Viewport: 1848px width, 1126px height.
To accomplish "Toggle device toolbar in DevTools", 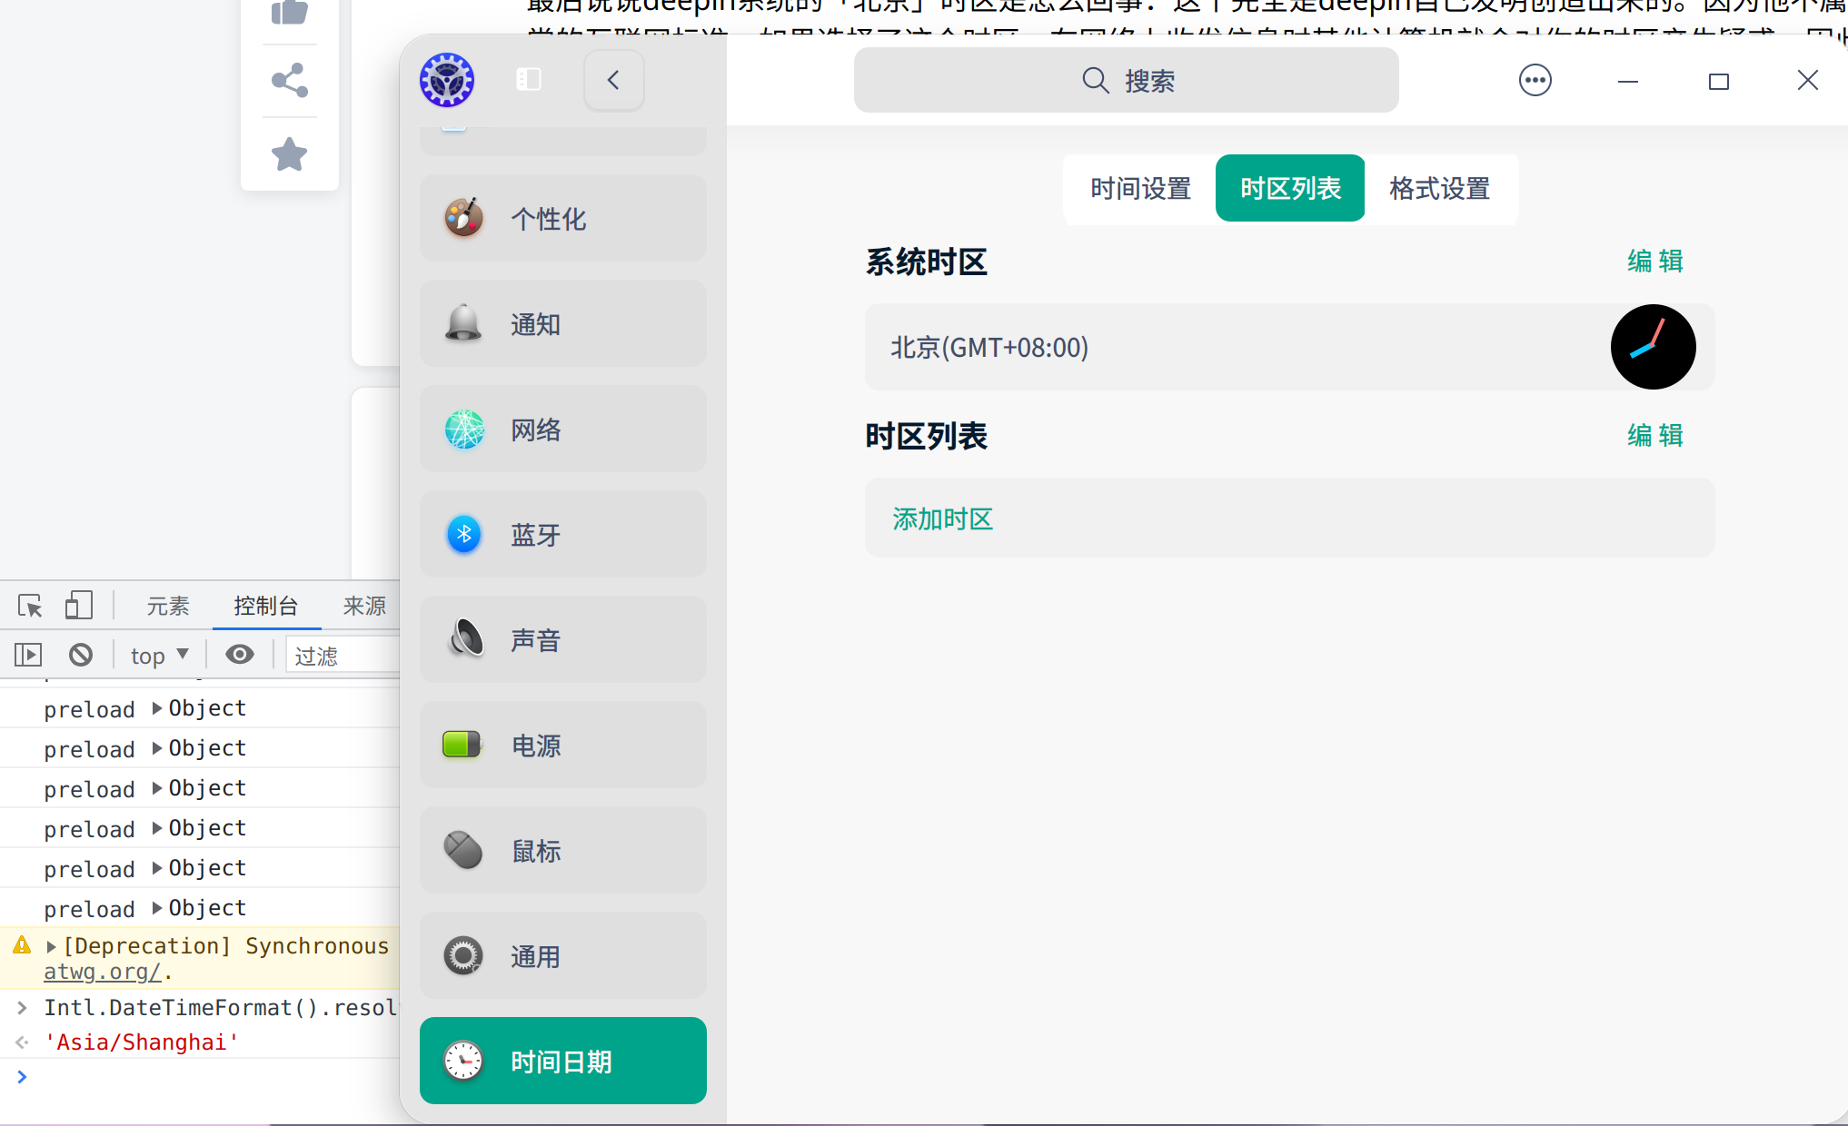I will pos(78,606).
